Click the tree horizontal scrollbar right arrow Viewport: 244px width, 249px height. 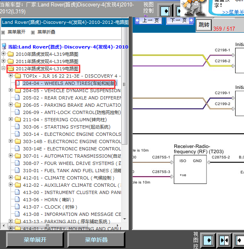tap(117, 225)
